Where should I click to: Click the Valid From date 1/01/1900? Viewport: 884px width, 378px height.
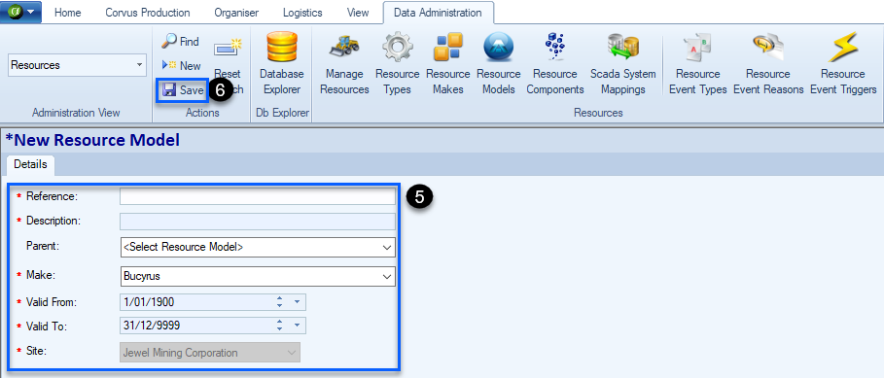tap(149, 302)
